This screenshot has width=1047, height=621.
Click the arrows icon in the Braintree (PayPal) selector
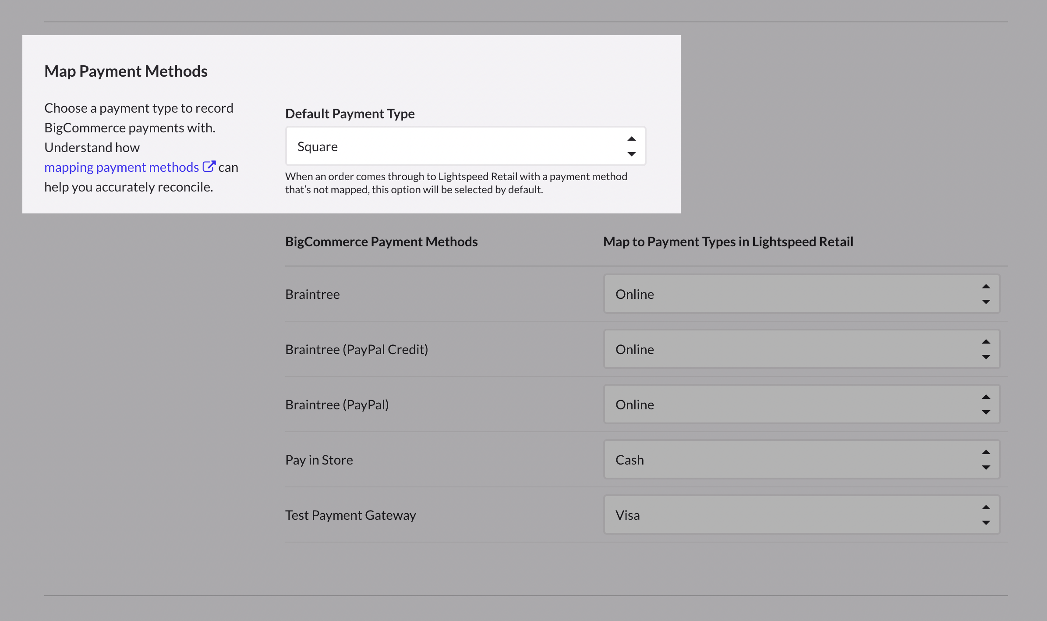point(986,405)
